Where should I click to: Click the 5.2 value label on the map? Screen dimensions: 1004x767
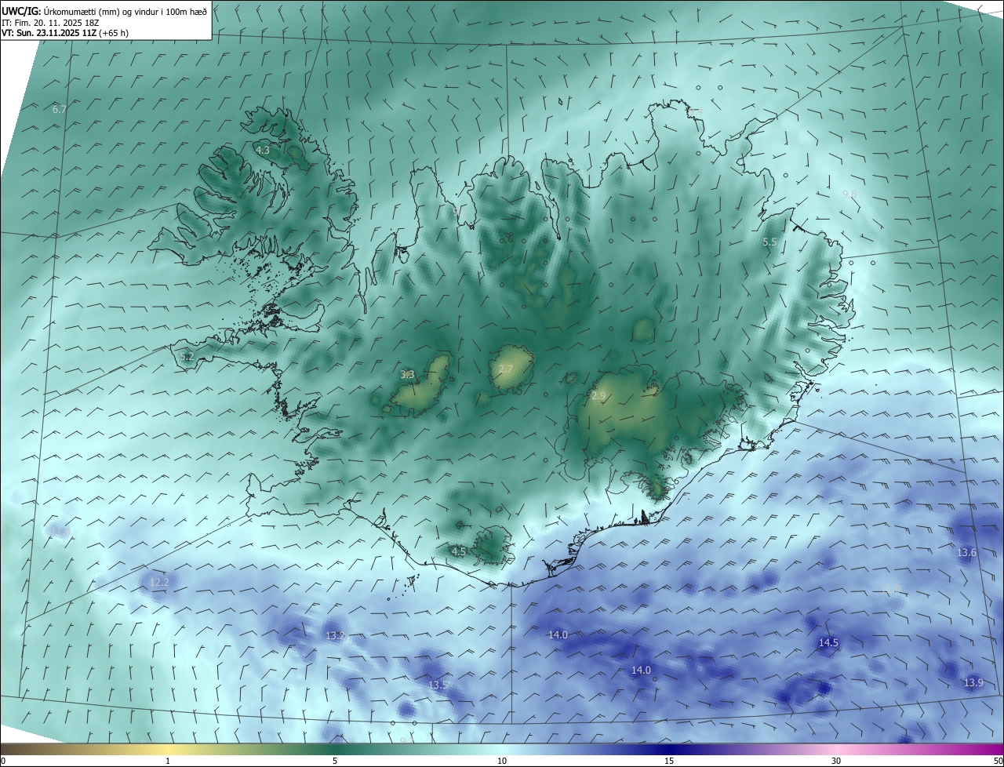point(187,357)
